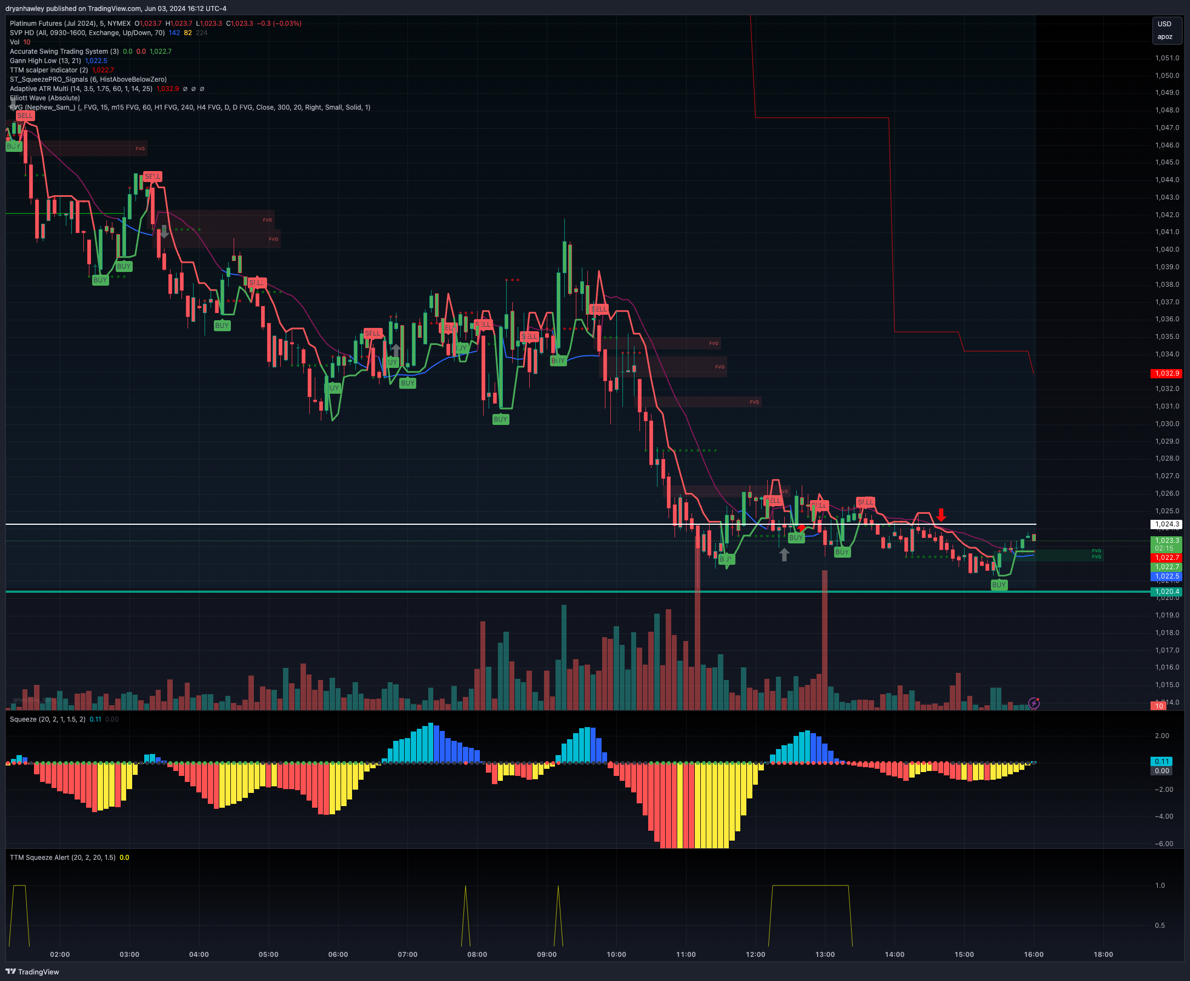Select the TTM Squeeze Alert pane legend
Viewport: 1190px width, 981px height.
(x=63, y=857)
